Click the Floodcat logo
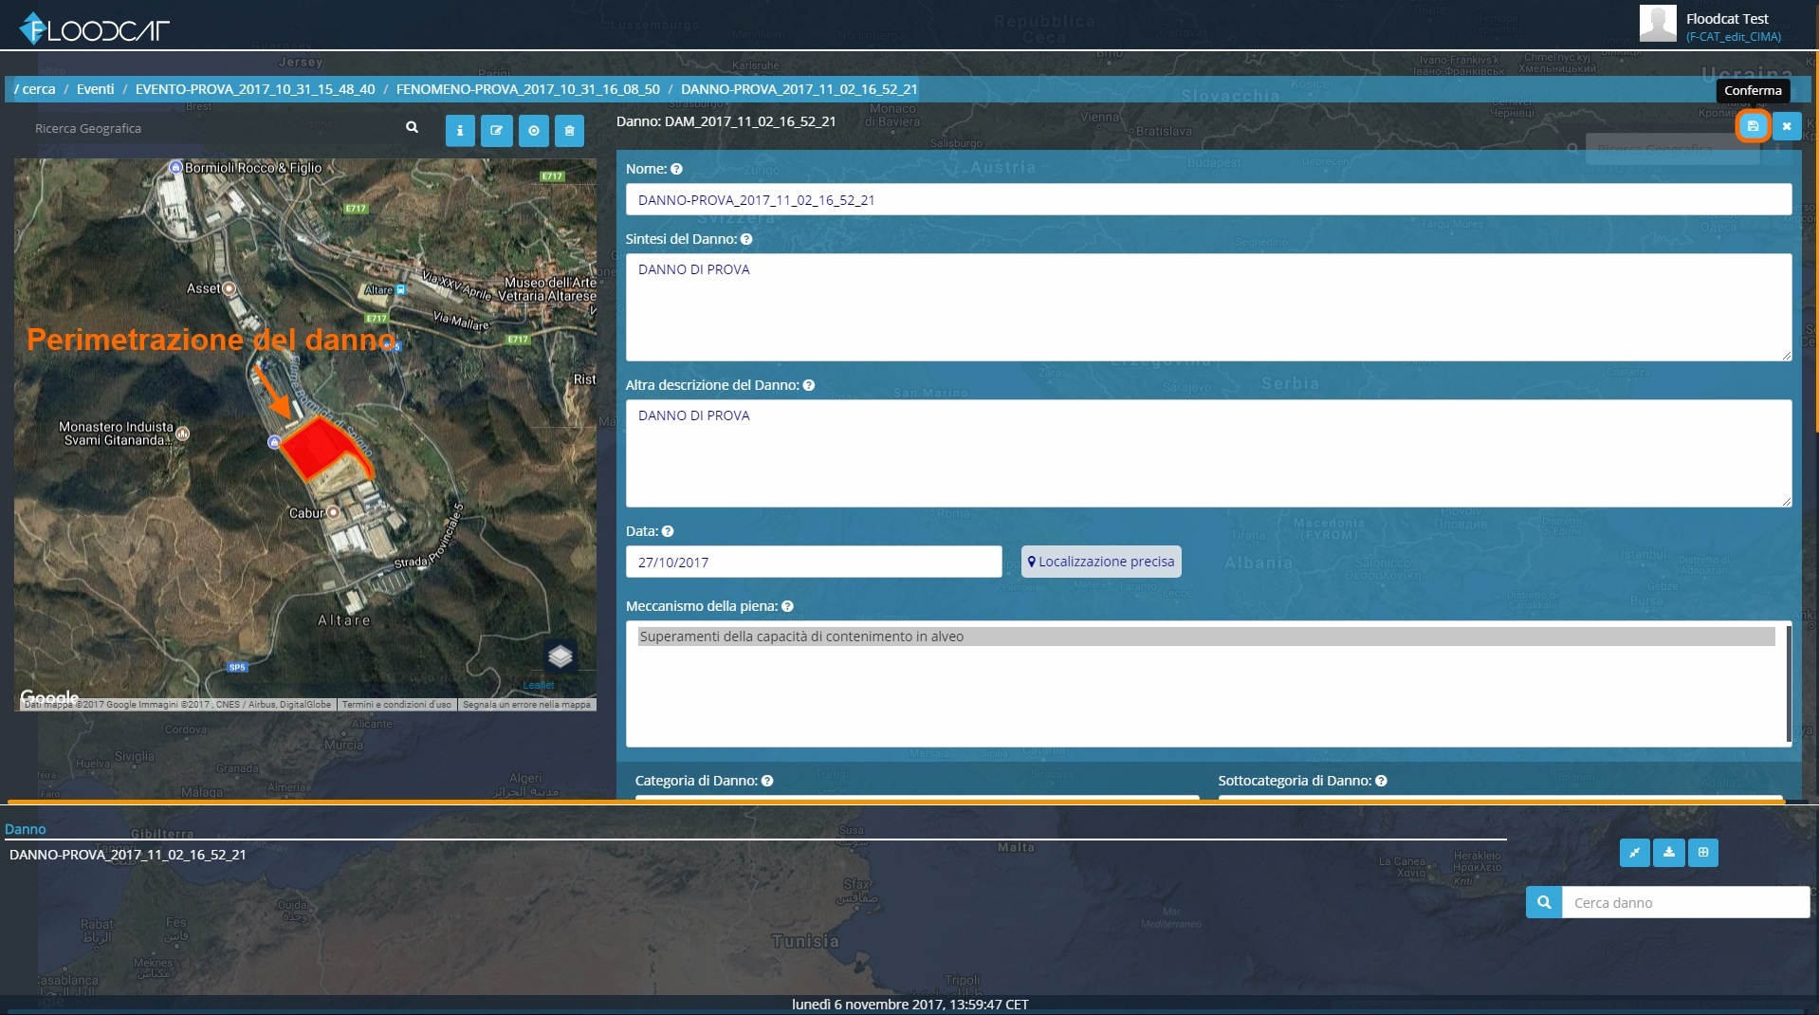The width and height of the screenshot is (1819, 1015). 94,29
